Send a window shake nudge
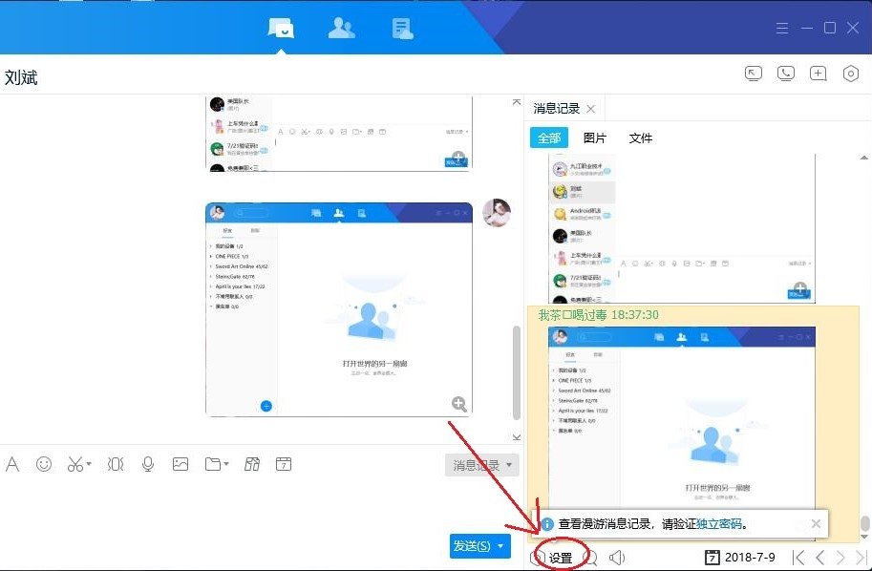 [115, 464]
